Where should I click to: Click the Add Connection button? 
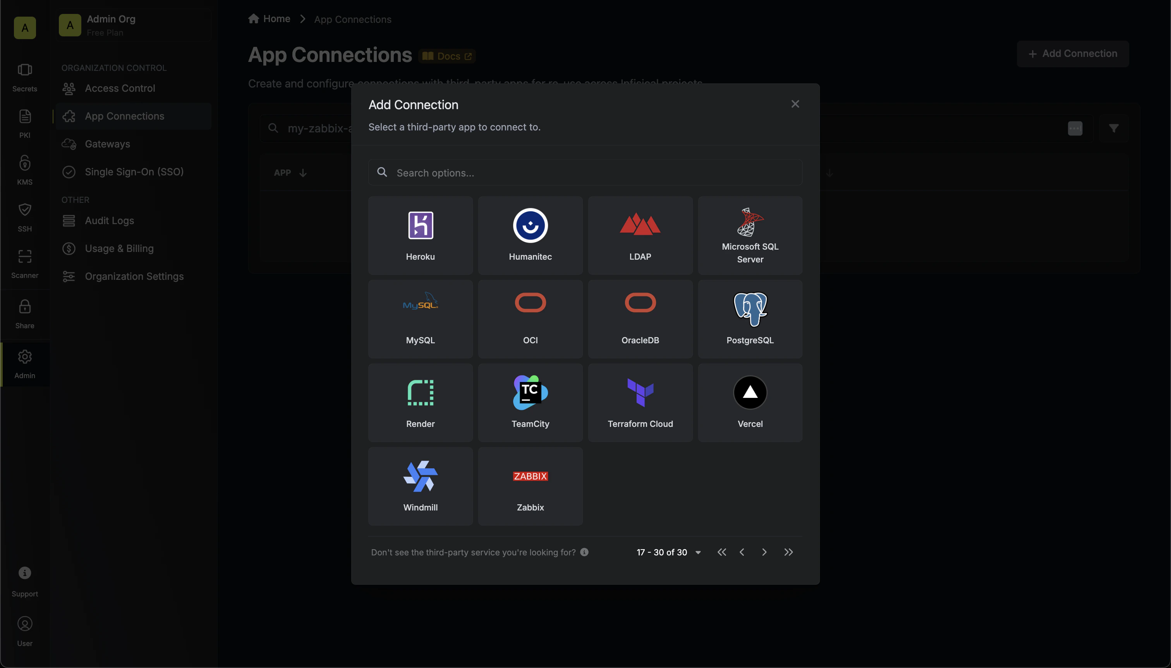click(x=1072, y=54)
